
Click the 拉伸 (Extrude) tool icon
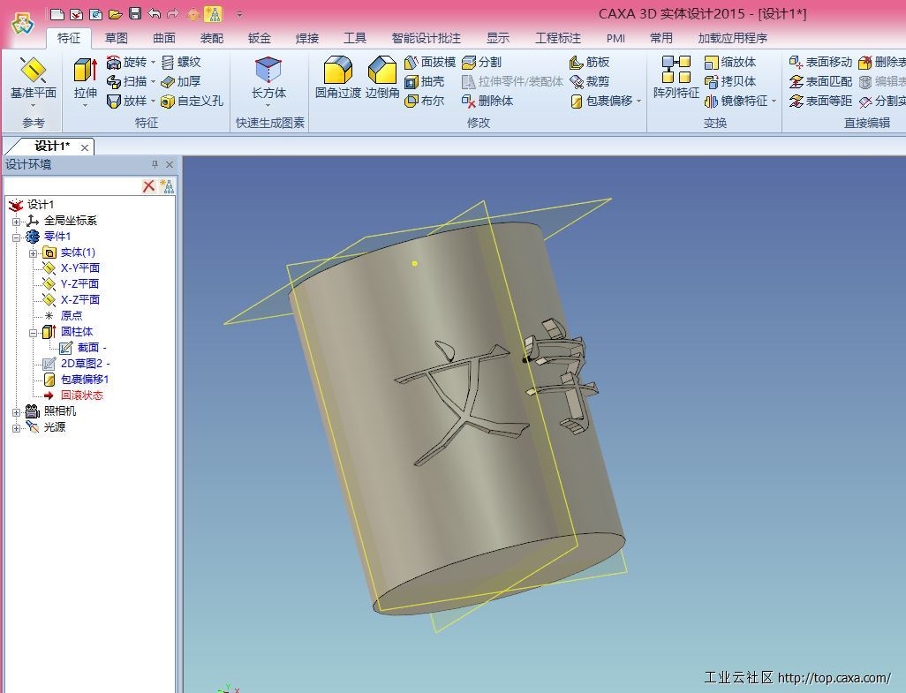click(x=85, y=72)
